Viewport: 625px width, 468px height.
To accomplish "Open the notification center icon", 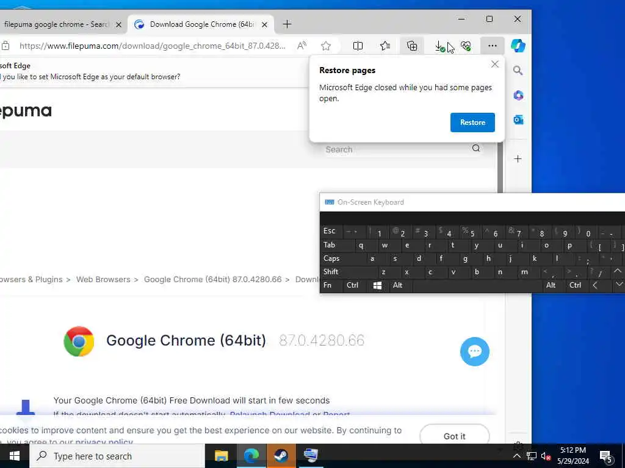I will coord(606,456).
